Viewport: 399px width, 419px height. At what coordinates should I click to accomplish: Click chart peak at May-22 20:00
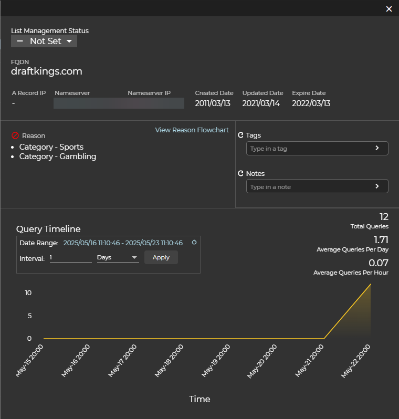(371, 284)
